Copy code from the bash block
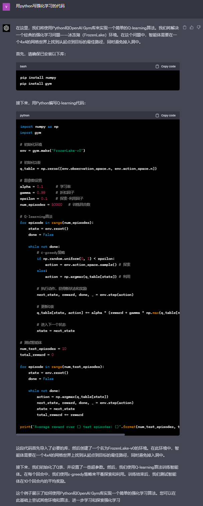The height and width of the screenshot is (506, 203). coord(165,66)
